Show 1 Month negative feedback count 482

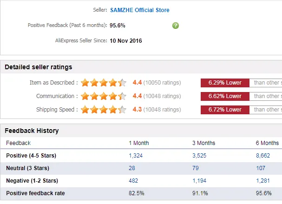coord(134,180)
